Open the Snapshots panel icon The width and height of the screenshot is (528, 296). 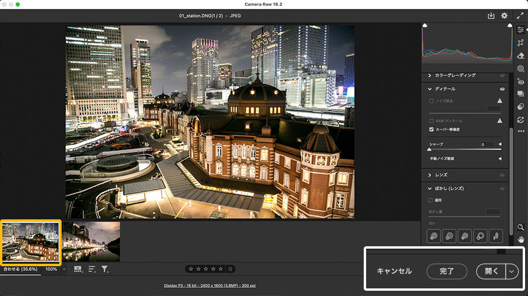coord(520,94)
